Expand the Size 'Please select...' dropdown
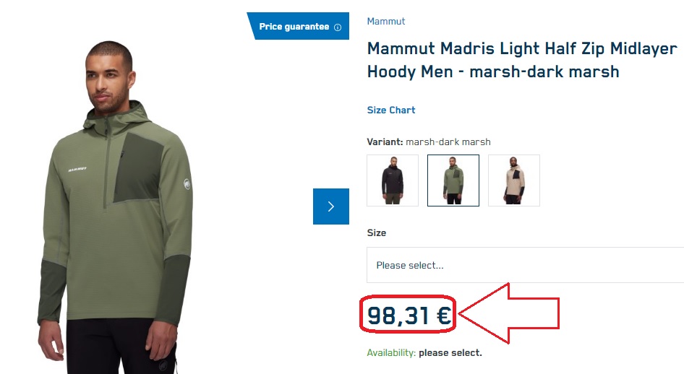684x374 pixels. point(525,265)
